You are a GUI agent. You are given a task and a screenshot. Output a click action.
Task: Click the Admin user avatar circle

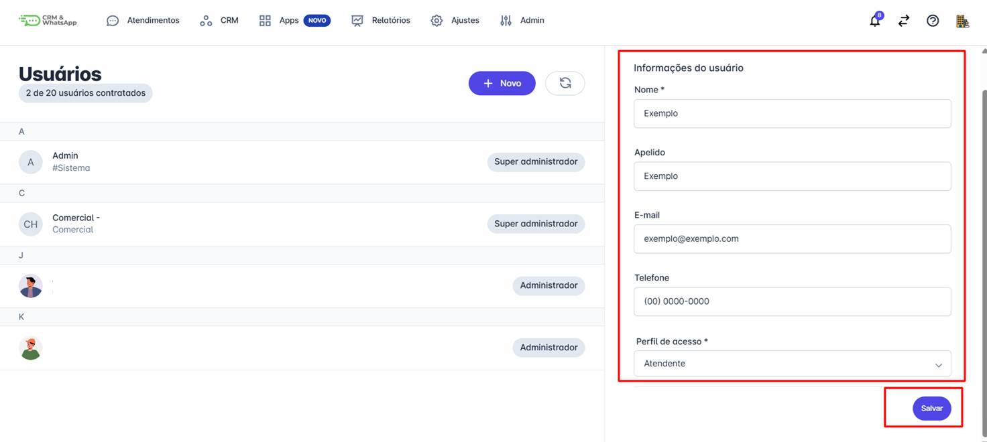click(31, 162)
